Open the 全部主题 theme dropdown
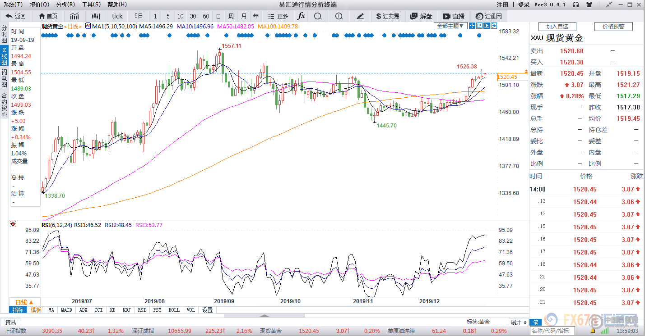 [x=450, y=26]
